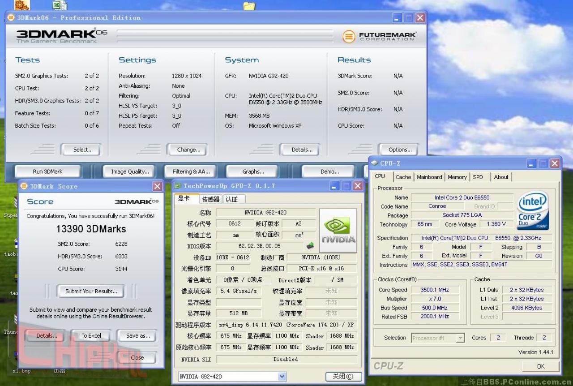The height and width of the screenshot is (386, 573).
Task: Click the 显存容量 512 MB field
Action: coord(239,313)
